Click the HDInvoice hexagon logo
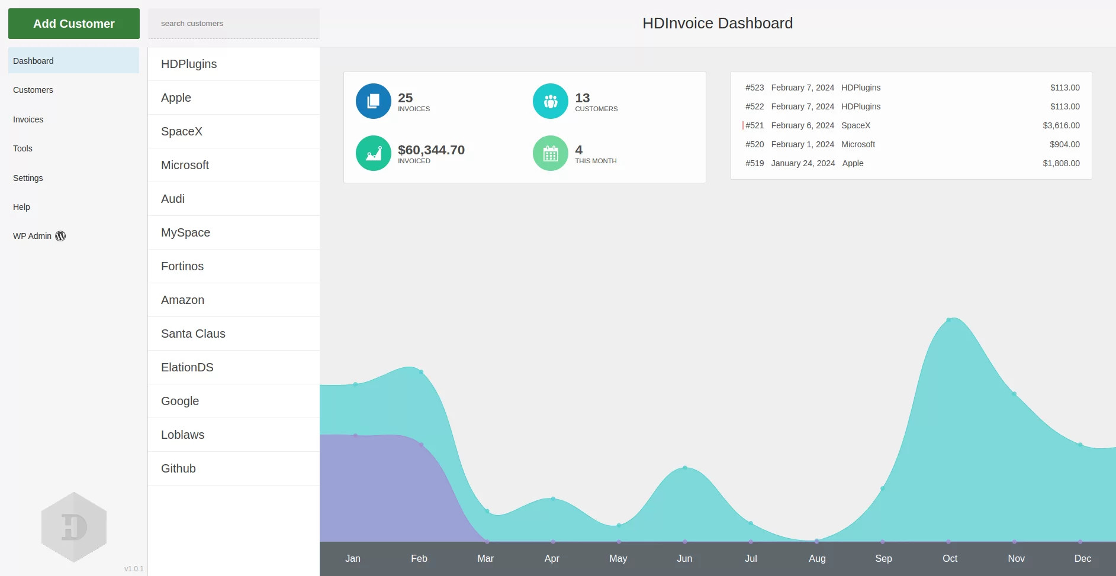The height and width of the screenshot is (576, 1116). [x=74, y=527]
